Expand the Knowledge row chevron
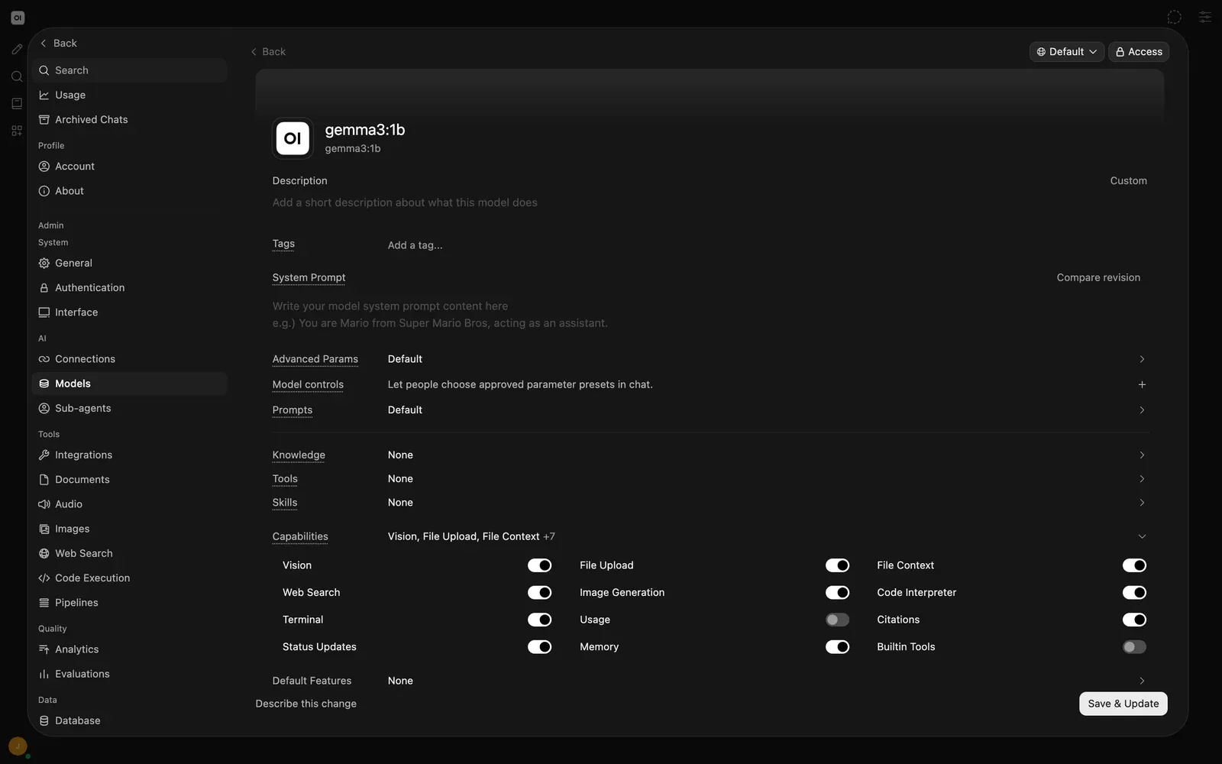Viewport: 1222px width, 764px height. pyautogui.click(x=1142, y=455)
